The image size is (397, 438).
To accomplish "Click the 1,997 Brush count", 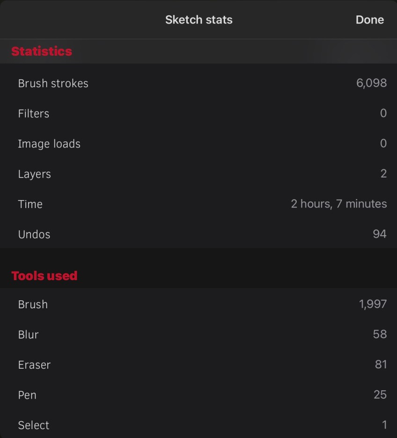I will (373, 304).
